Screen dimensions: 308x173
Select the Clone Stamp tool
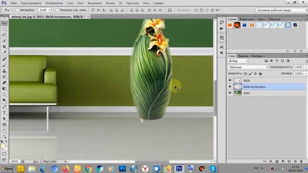tap(4, 71)
